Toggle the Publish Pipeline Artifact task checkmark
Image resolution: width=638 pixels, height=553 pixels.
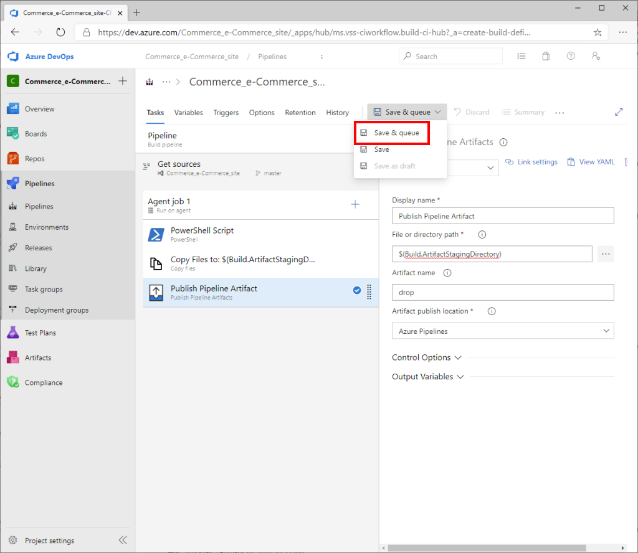357,290
